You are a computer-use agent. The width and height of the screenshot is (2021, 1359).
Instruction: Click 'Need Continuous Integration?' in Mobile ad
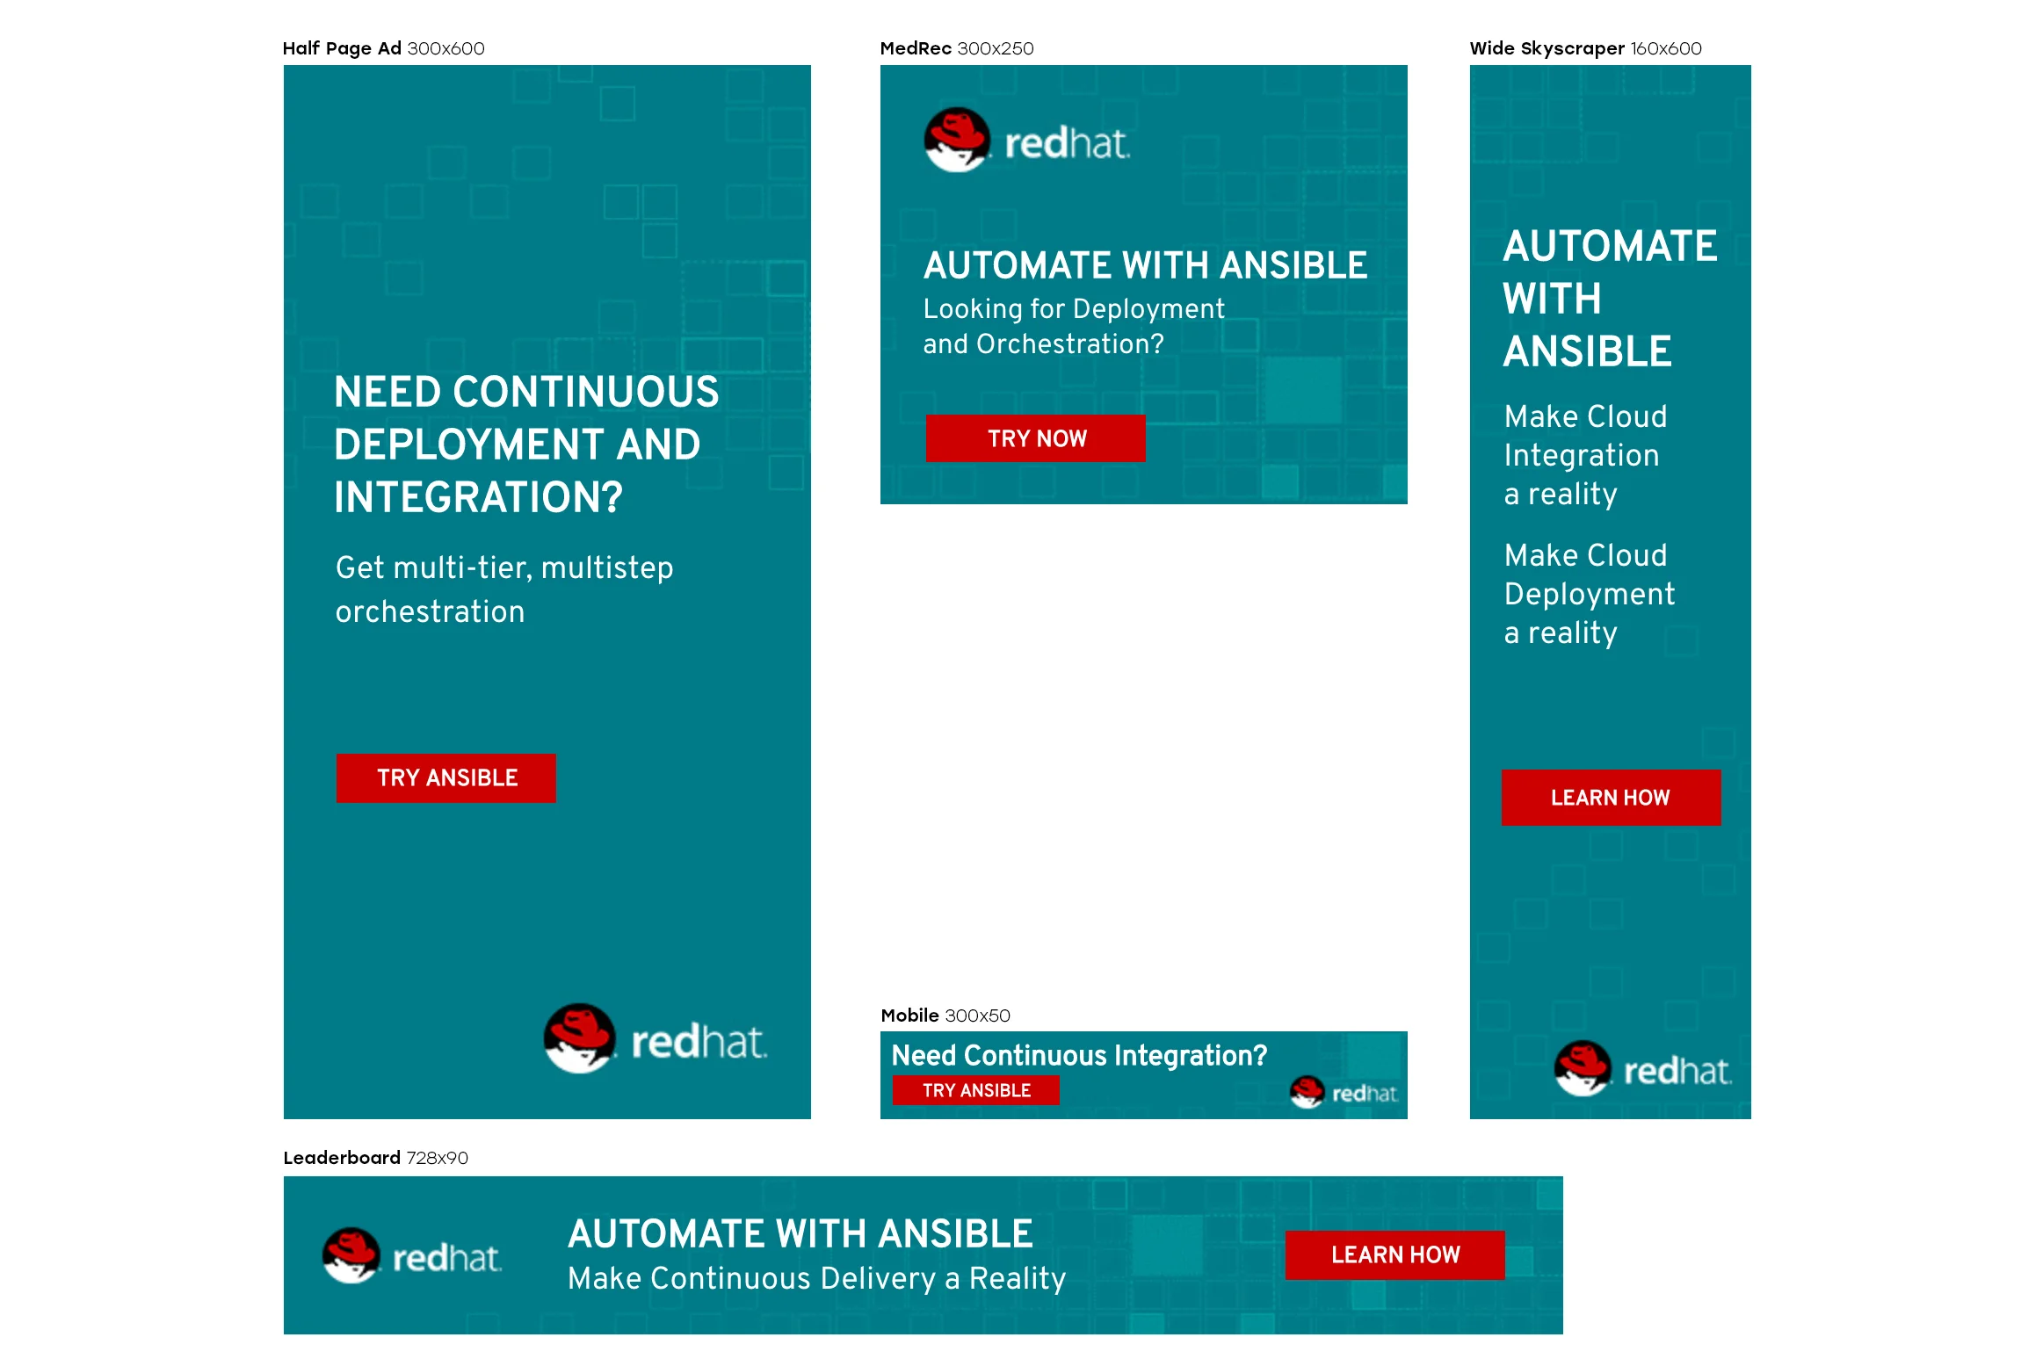click(x=1079, y=1055)
